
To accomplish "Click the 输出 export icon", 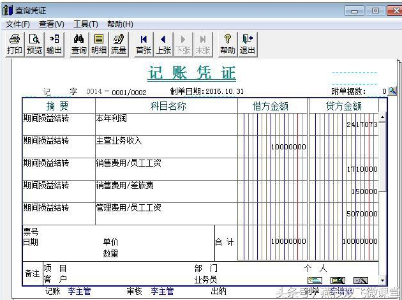I will point(54,44).
